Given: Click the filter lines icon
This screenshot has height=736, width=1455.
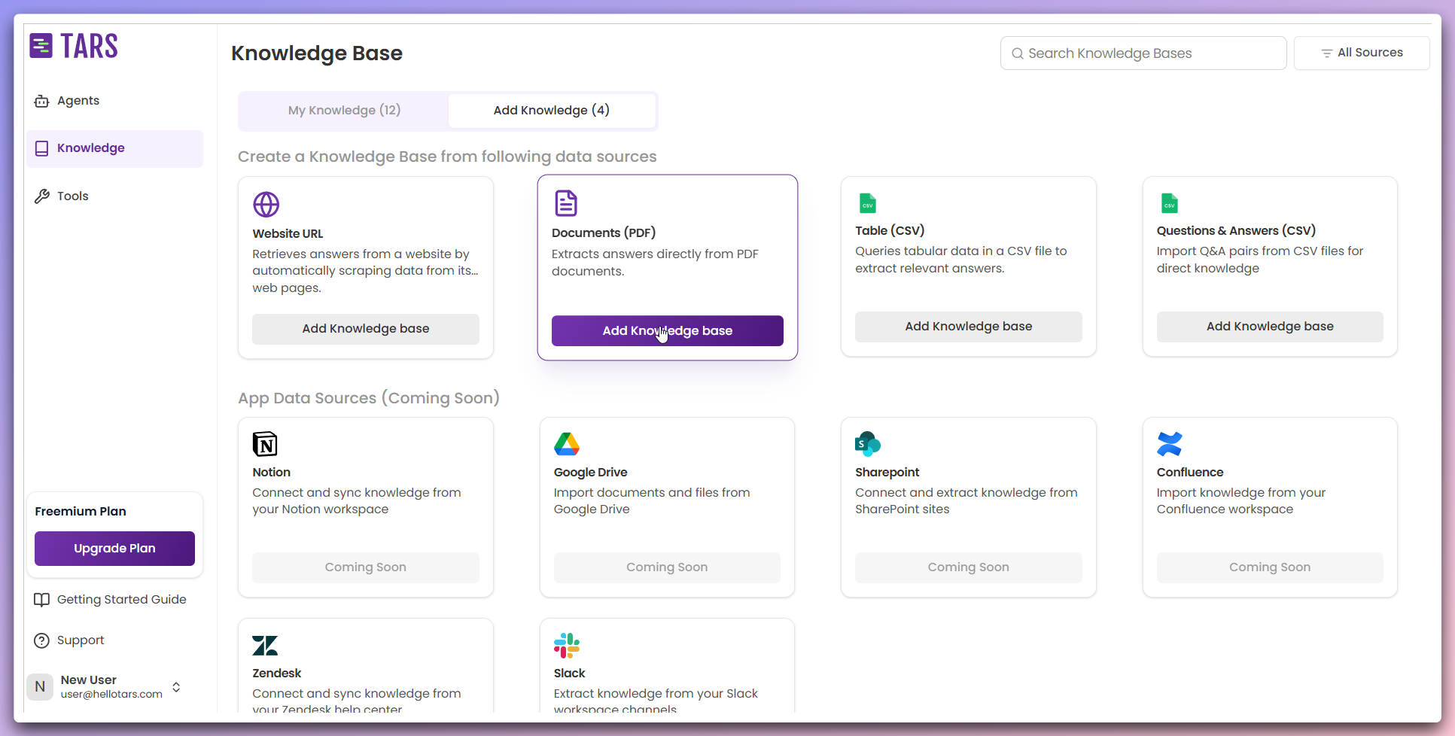Looking at the screenshot, I should (x=1327, y=53).
